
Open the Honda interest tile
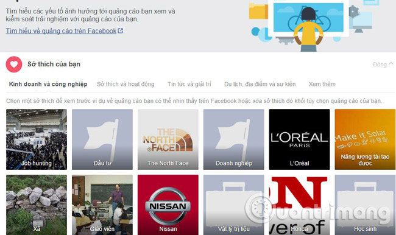299,205
